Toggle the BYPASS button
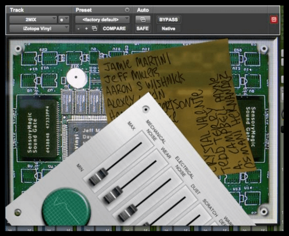Image resolution: width=289 pixels, height=236 pixels. [x=168, y=20]
